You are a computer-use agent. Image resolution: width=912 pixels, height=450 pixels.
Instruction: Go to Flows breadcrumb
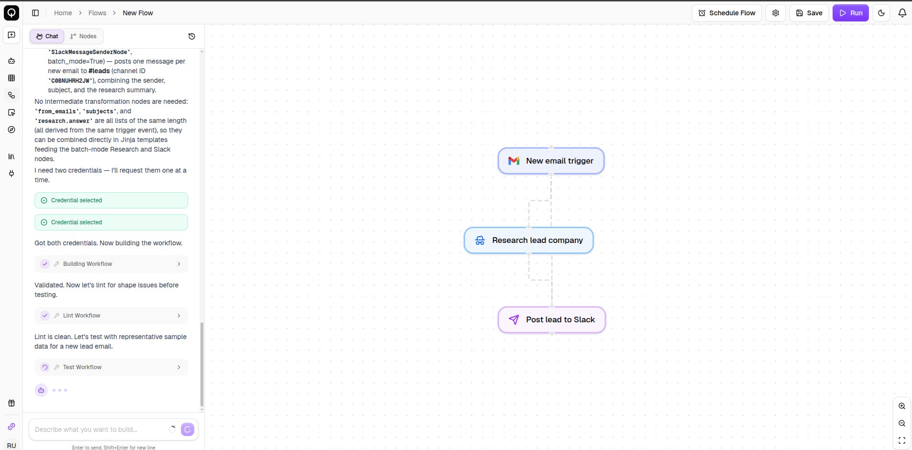click(97, 13)
